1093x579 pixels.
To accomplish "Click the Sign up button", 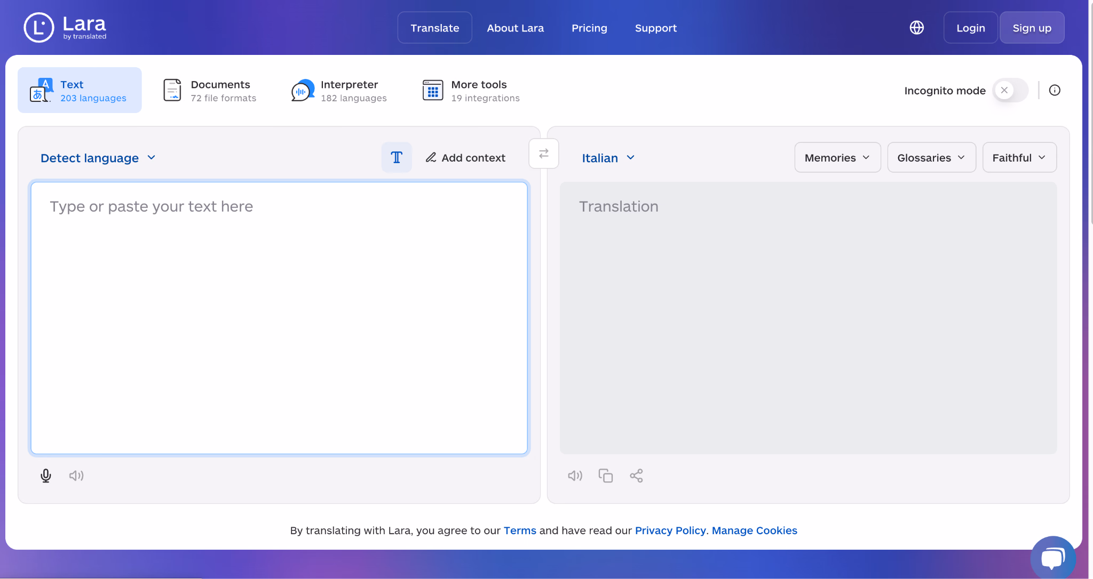I will point(1032,28).
